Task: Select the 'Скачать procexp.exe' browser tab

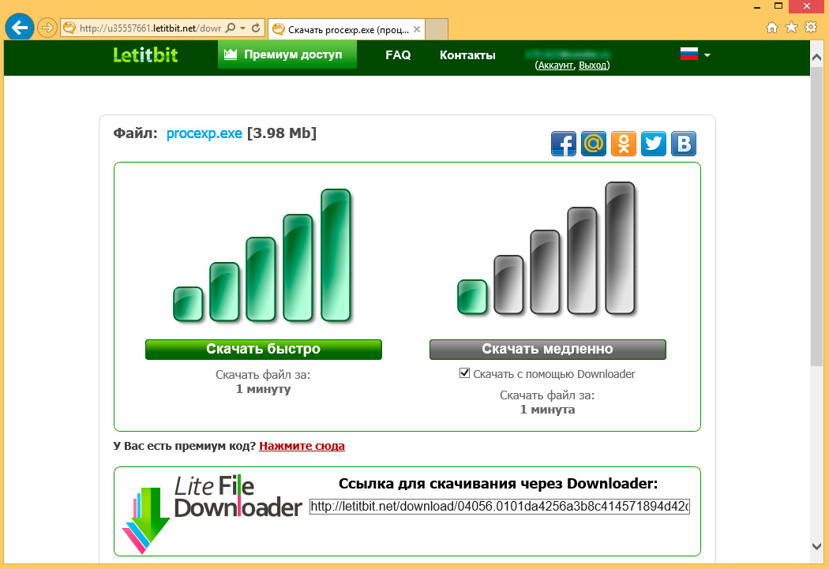Action: click(x=347, y=29)
